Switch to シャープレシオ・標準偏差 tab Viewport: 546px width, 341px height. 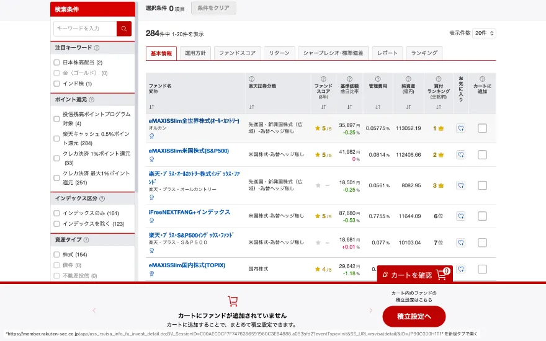pos(333,53)
